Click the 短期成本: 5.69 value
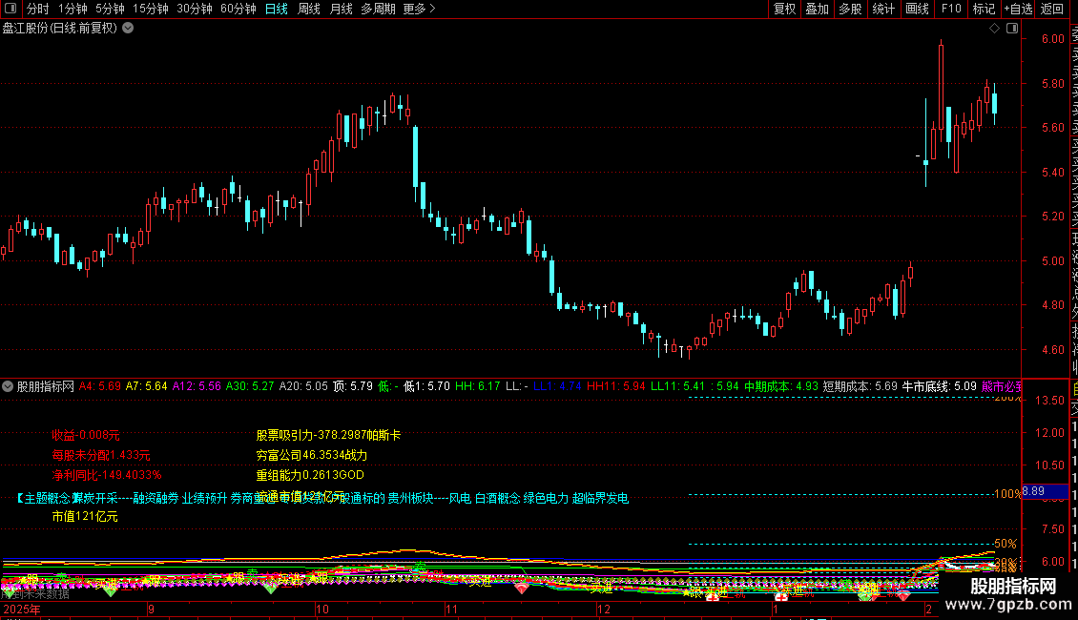Viewport: 1078px width, 620px height. (860, 386)
